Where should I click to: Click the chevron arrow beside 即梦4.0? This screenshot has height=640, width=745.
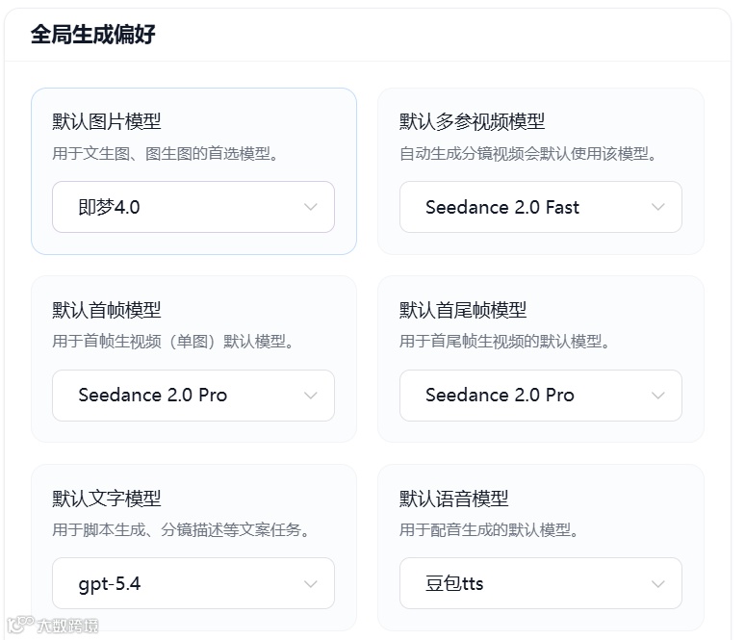(x=310, y=207)
